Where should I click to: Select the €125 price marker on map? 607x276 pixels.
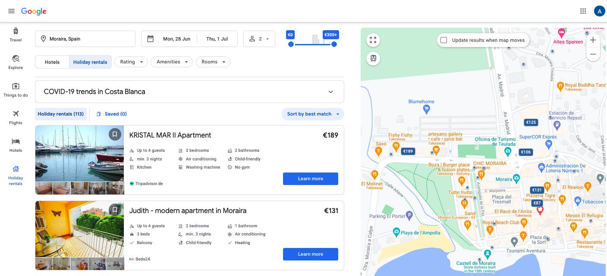coord(531,122)
